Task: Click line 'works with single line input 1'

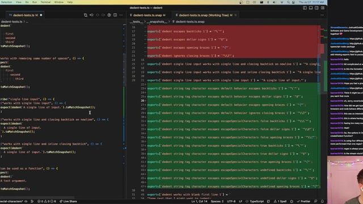Action: [227, 80]
